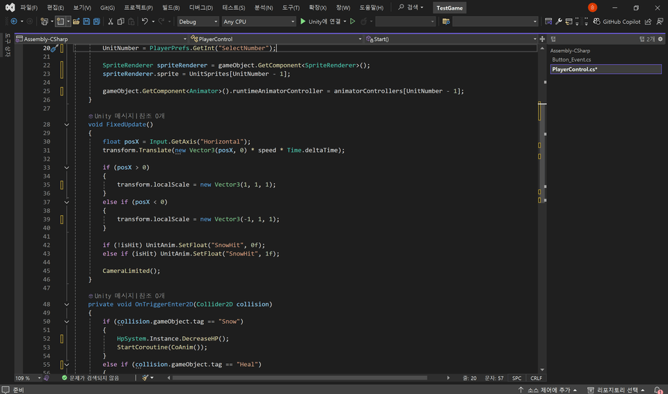The image size is (668, 394).
Task: Click the Save All double-disk icon
Action: coord(97,22)
